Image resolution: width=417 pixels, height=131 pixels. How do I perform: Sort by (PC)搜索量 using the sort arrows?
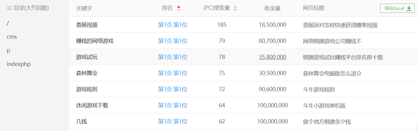[x=235, y=9]
